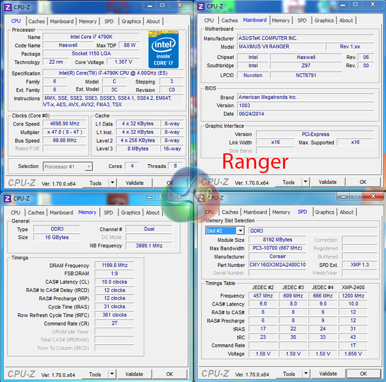
Task: Open Caches tab in the Memory window
Action: click(36, 212)
